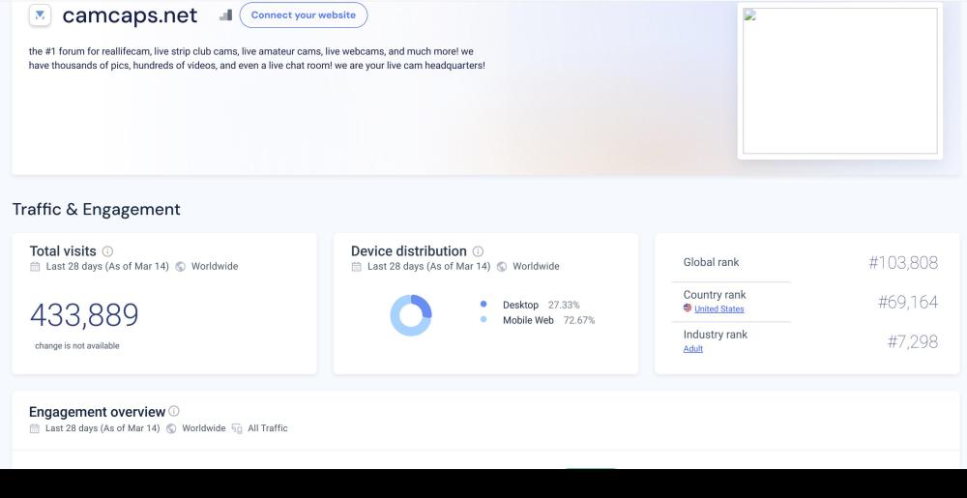The width and height of the screenshot is (967, 498).
Task: Click the Device distribution info icon
Action: (478, 251)
